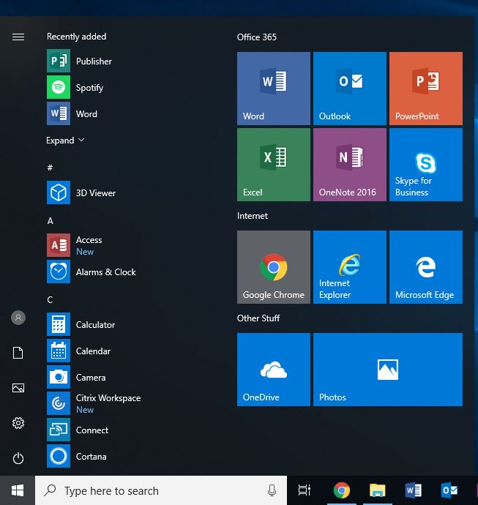Open the OneNote 2016 tile
Viewport: 478px width, 505px height.
tap(349, 164)
